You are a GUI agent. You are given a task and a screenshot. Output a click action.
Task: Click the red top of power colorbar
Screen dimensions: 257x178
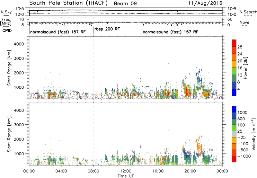click(x=234, y=42)
